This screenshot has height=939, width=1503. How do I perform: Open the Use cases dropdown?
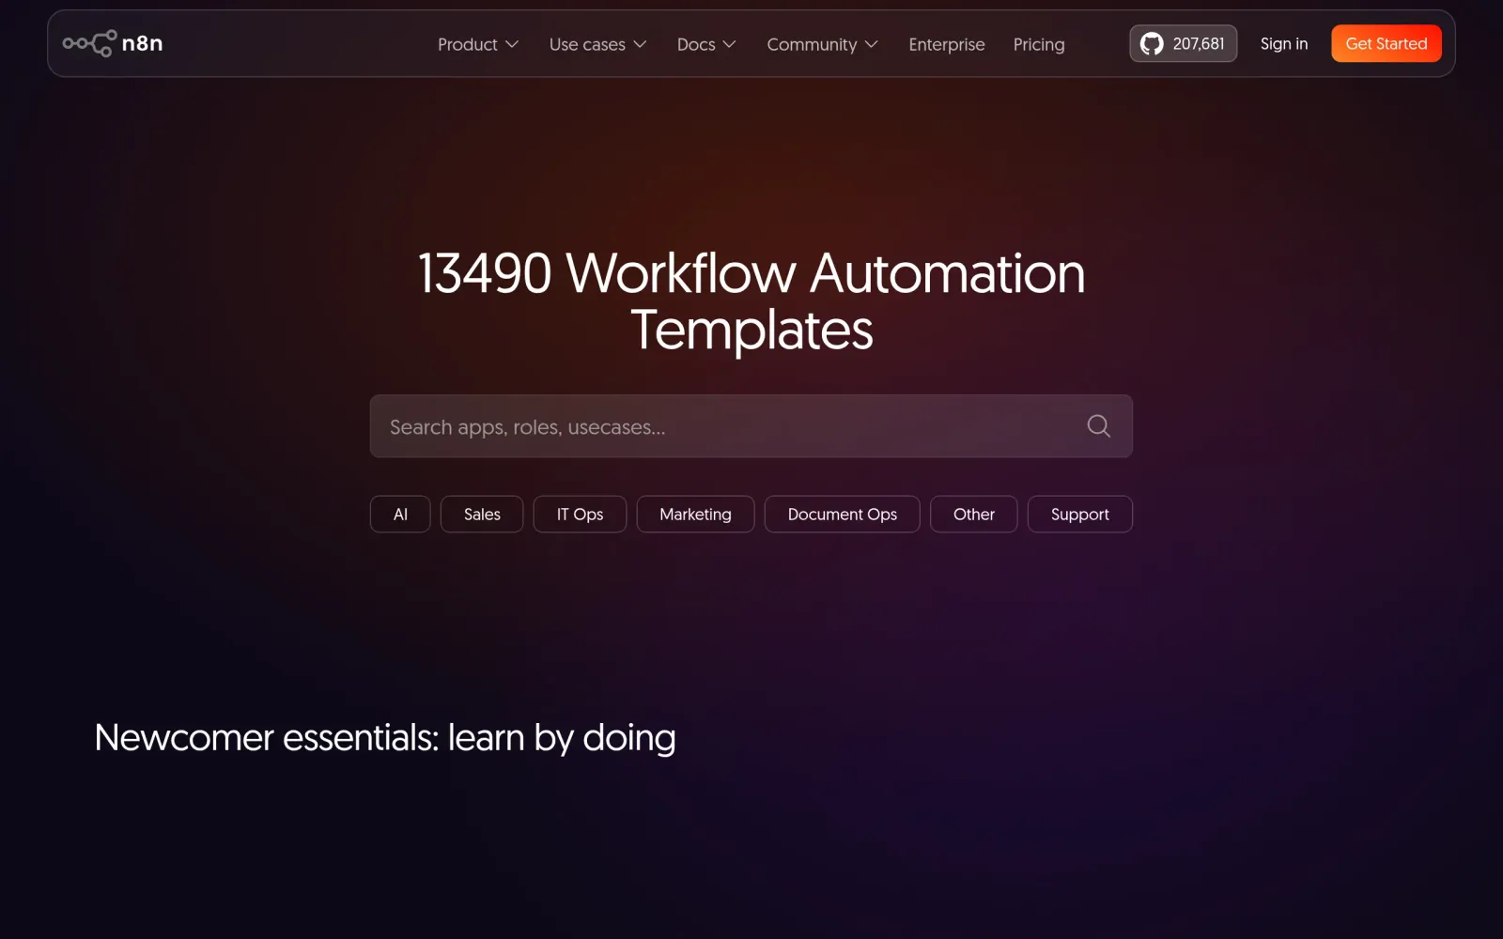pyautogui.click(x=597, y=44)
